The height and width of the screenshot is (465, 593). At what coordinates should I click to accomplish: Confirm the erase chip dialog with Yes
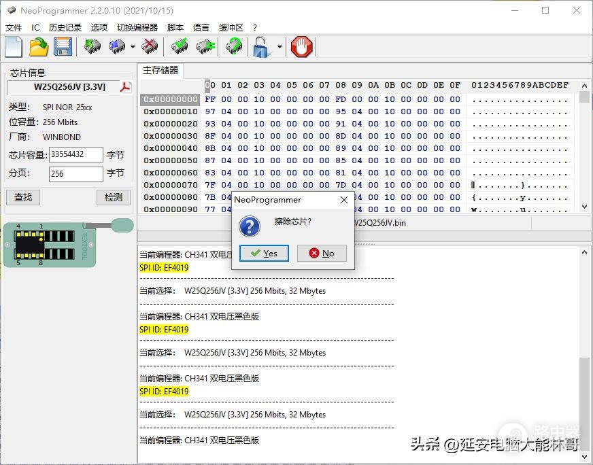(x=264, y=254)
